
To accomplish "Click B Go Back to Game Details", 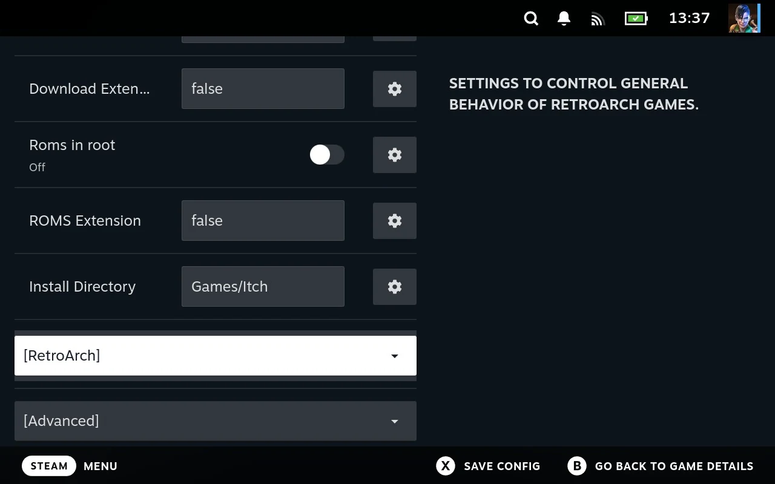I will tap(661, 466).
